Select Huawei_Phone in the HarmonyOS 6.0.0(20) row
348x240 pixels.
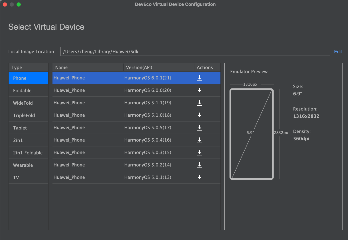pos(69,90)
